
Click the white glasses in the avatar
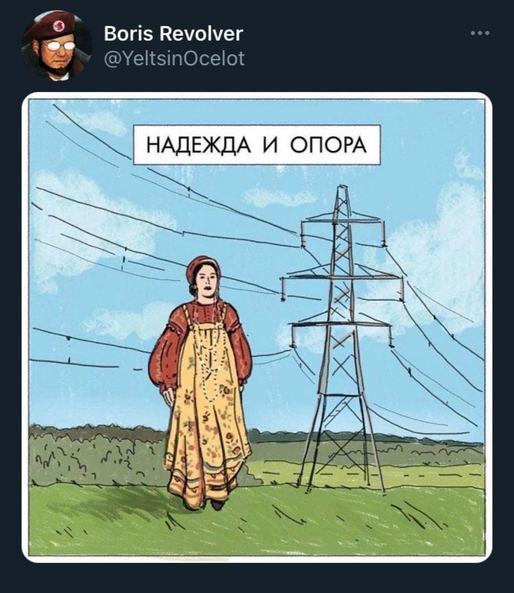click(x=58, y=46)
